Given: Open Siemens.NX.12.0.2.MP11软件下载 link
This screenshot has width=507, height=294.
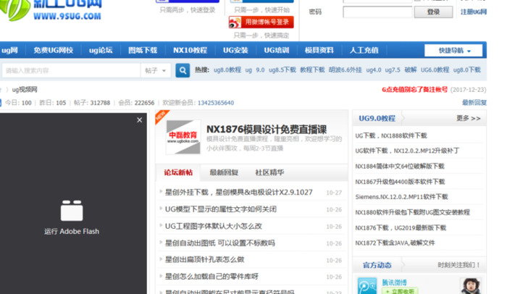Looking at the screenshot, I should (x=401, y=197).
